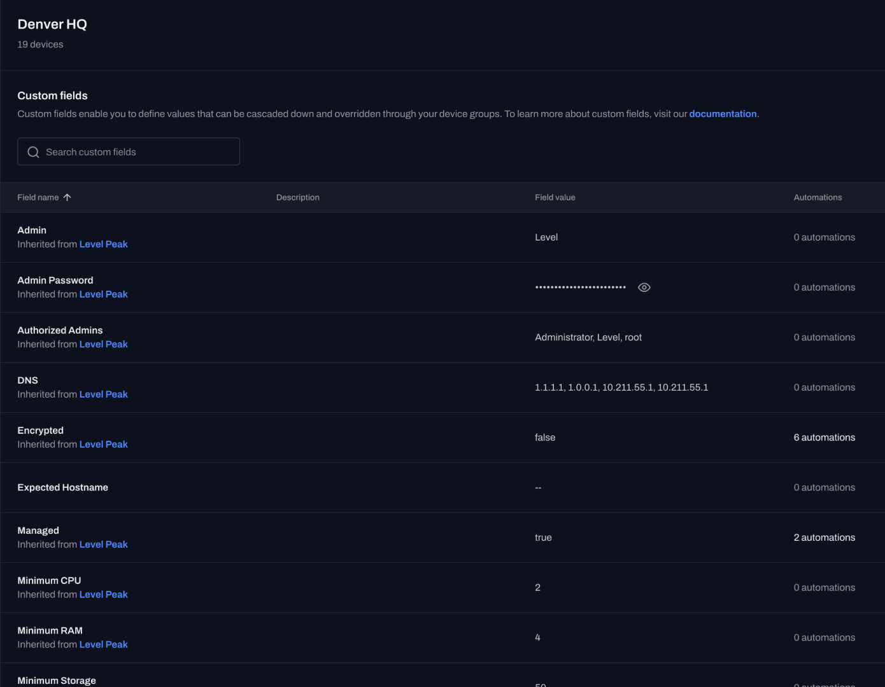885x687 pixels.
Task: Click the Encrypted value "false"
Action: [x=545, y=438]
